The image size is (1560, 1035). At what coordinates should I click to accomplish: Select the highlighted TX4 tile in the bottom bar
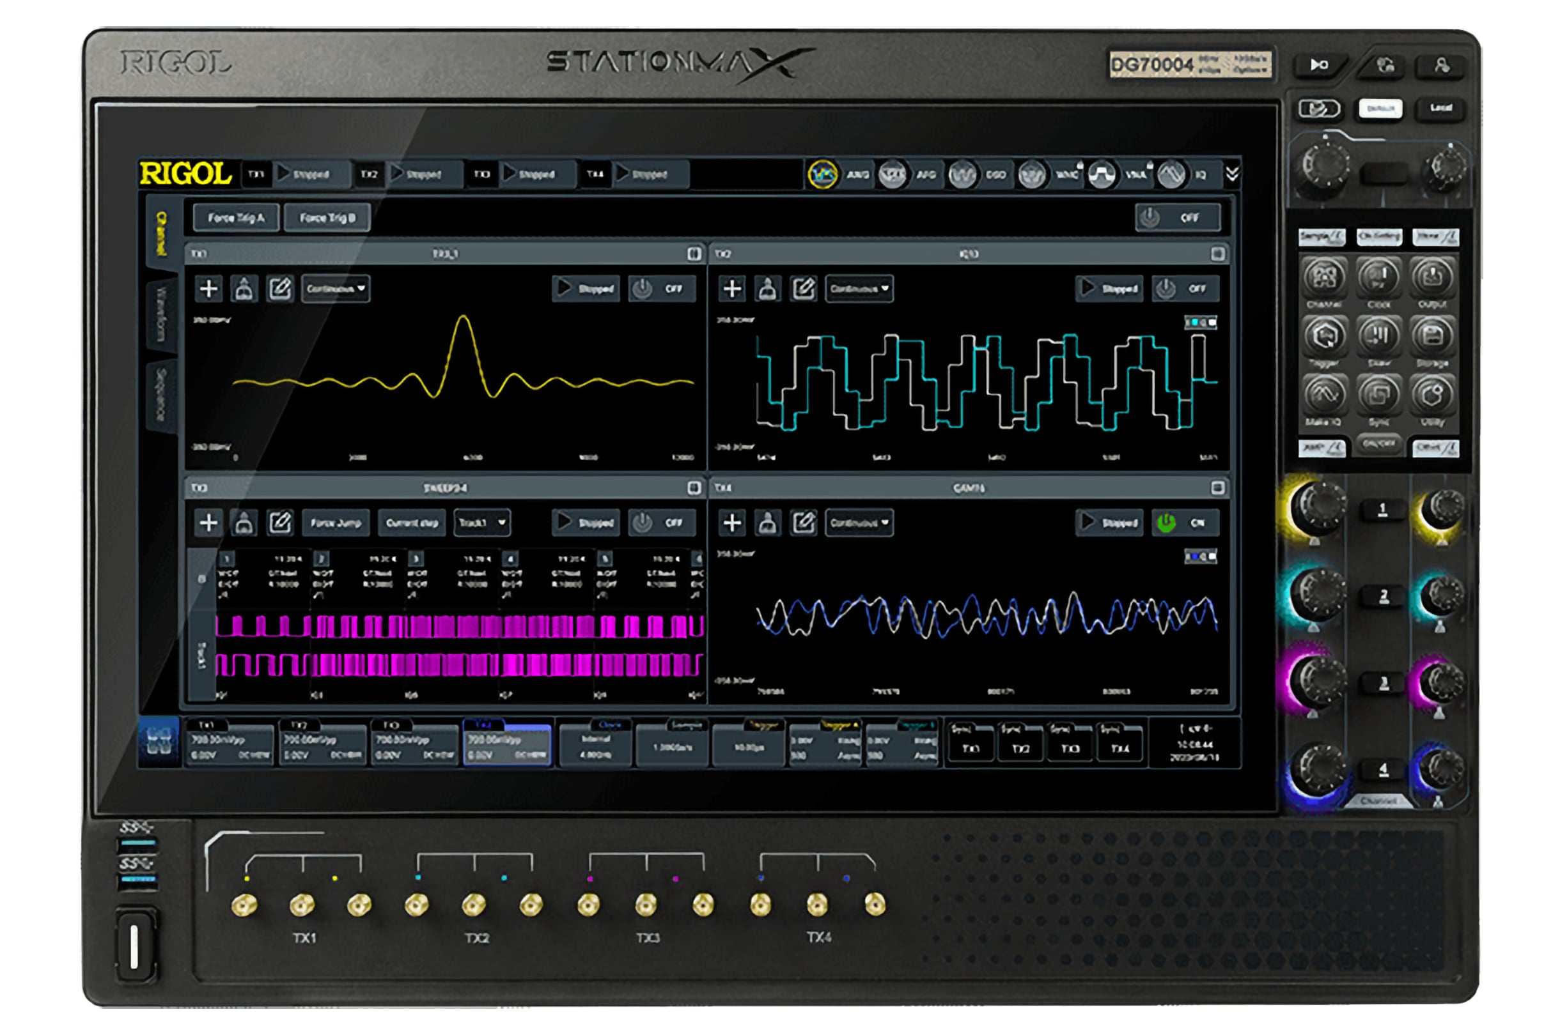click(x=507, y=743)
